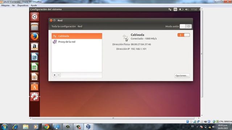Viewport: 232px width, 130px height.
Task: Open the Ubuntu Dash home launcher
Action: pos(34,17)
